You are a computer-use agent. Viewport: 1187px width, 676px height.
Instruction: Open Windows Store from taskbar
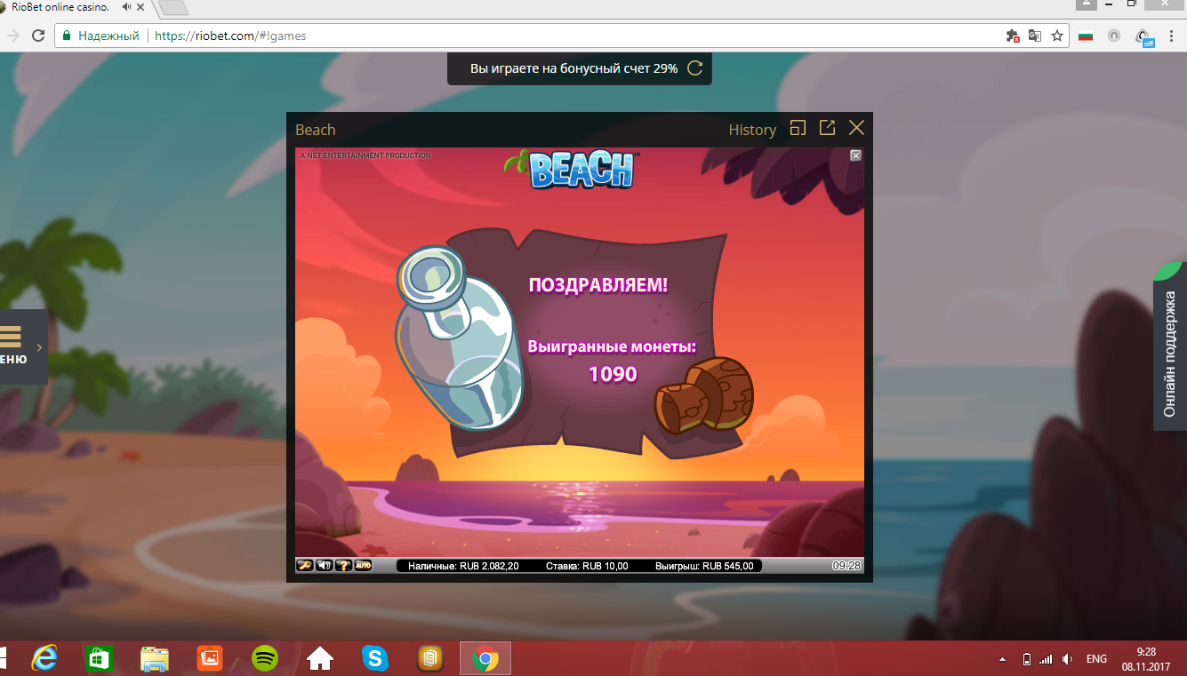(99, 658)
